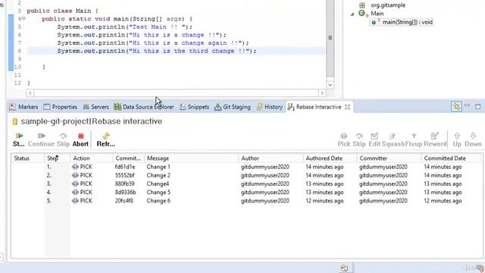Viewport: 485px width, 273px height.
Task: Switch to the Markers tab
Action: 23,107
